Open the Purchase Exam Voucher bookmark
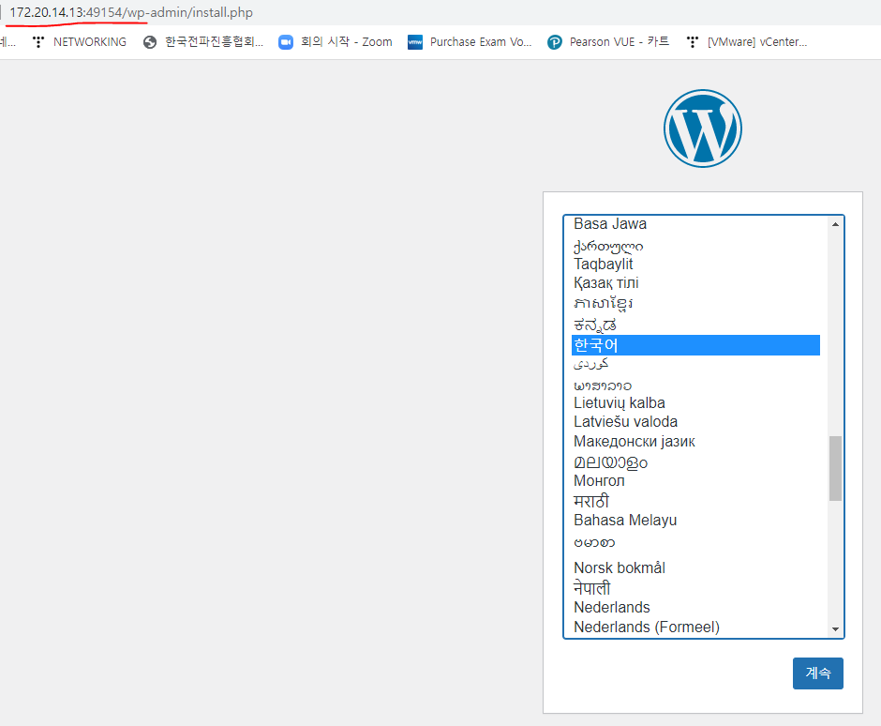The height and width of the screenshot is (726, 881). [x=470, y=42]
